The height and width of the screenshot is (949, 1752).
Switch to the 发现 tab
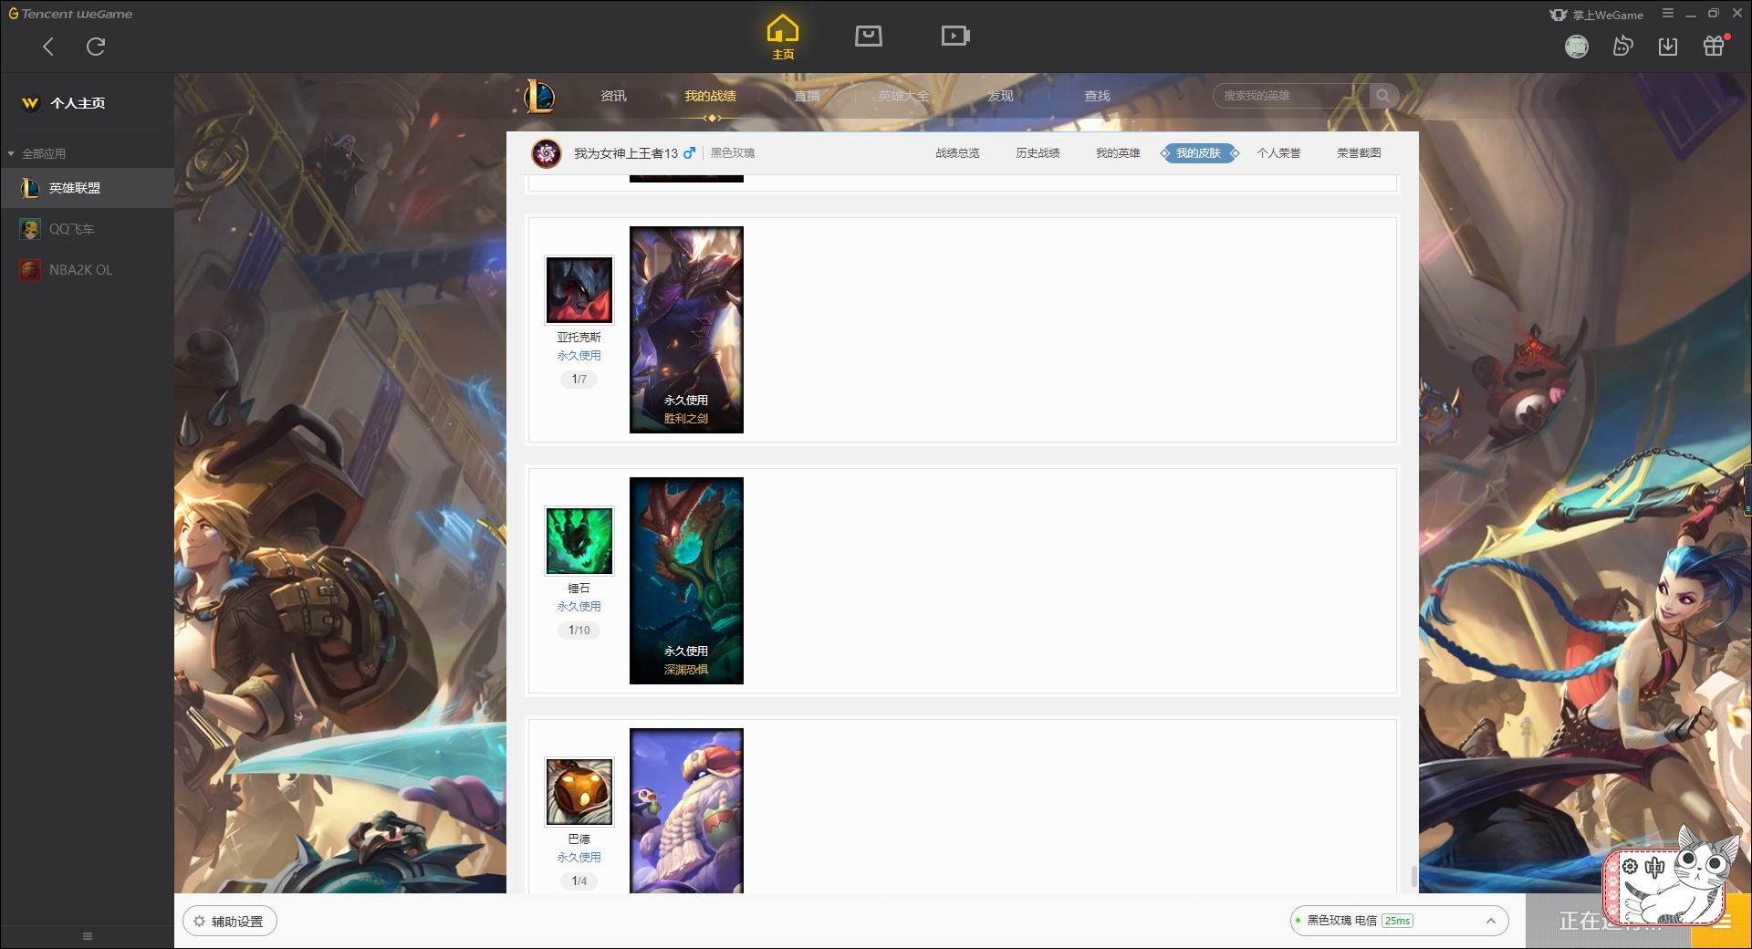pos(1000,96)
